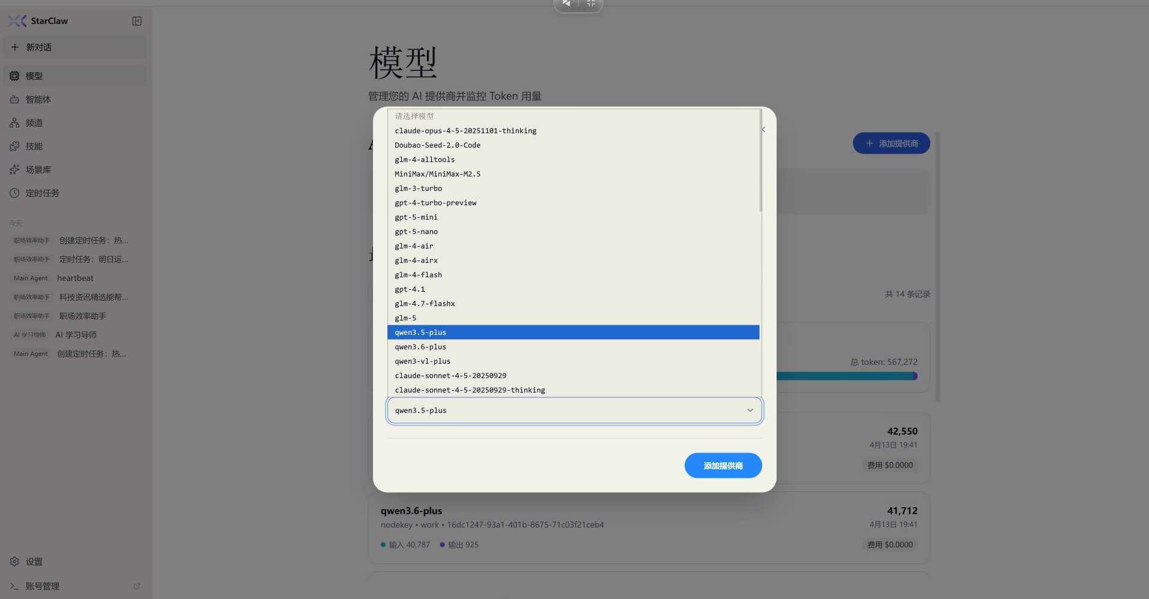Select gpt-5-mini from the model list
The image size is (1149, 599).
pos(416,217)
